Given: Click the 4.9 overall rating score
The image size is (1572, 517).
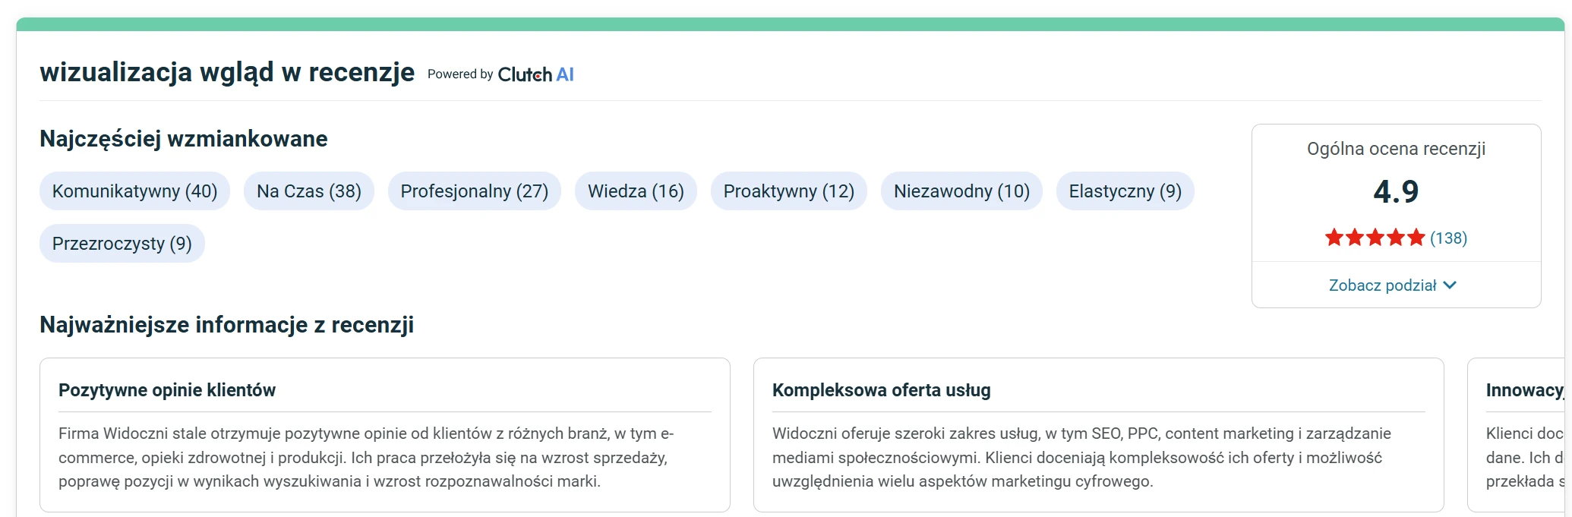Looking at the screenshot, I should pyautogui.click(x=1396, y=191).
